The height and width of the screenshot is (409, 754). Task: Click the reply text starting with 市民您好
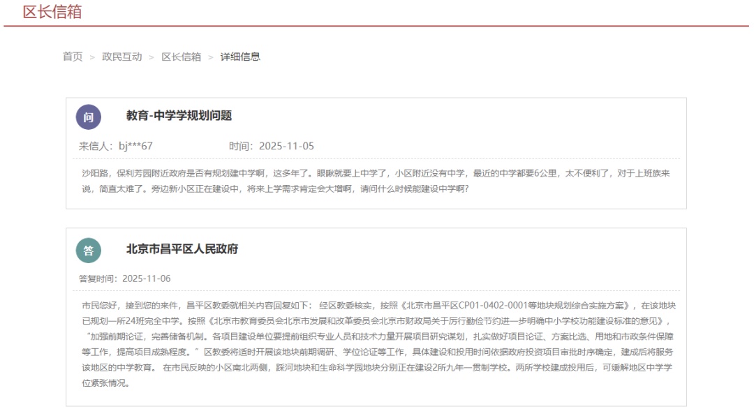377,344
